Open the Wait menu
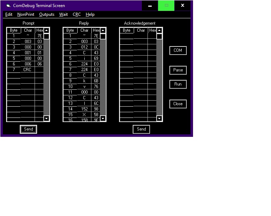The height and width of the screenshot is (216, 271). (64, 14)
